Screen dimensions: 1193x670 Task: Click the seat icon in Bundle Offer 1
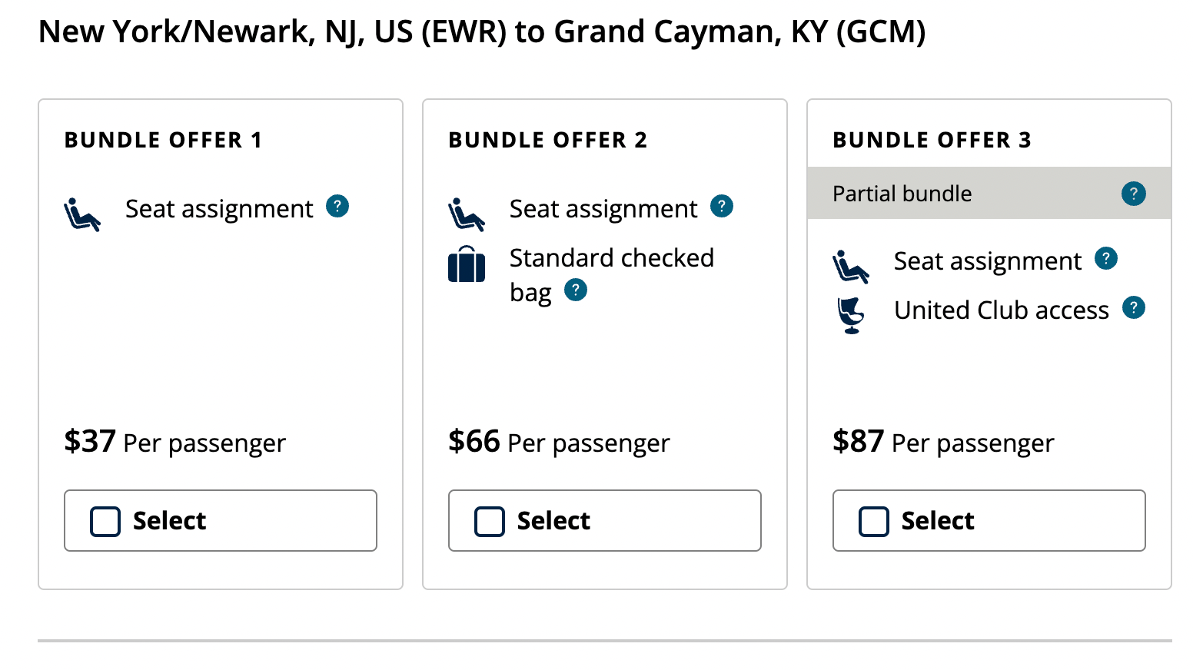(82, 214)
